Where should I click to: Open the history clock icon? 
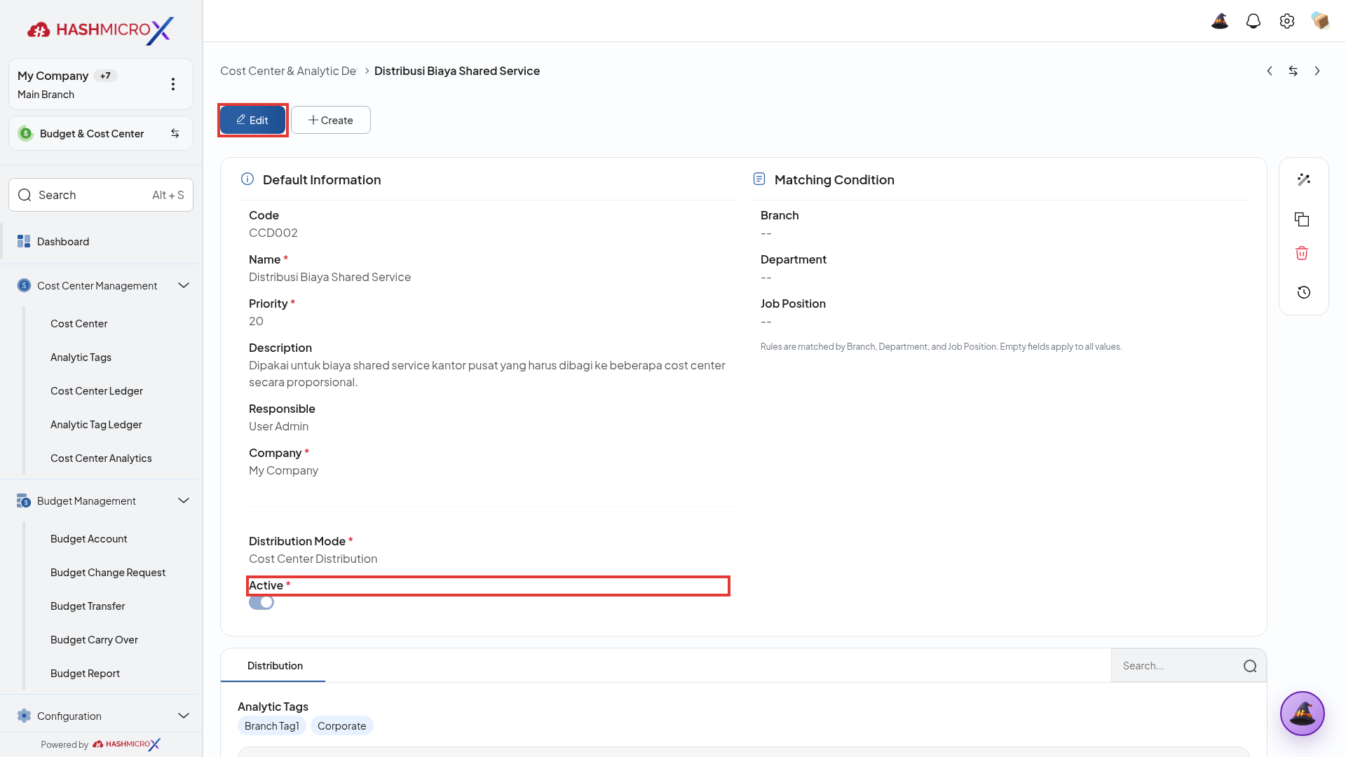click(1303, 292)
